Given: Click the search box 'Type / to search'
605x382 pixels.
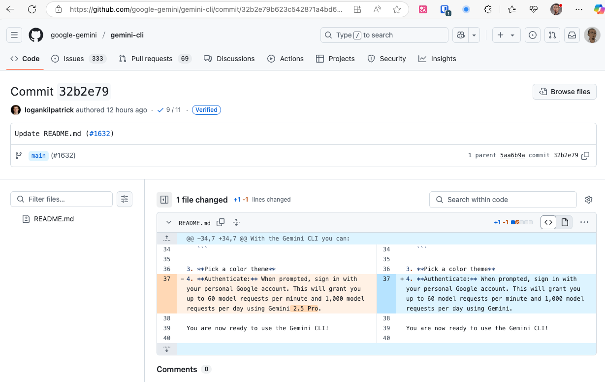Looking at the screenshot, I should tap(384, 35).
